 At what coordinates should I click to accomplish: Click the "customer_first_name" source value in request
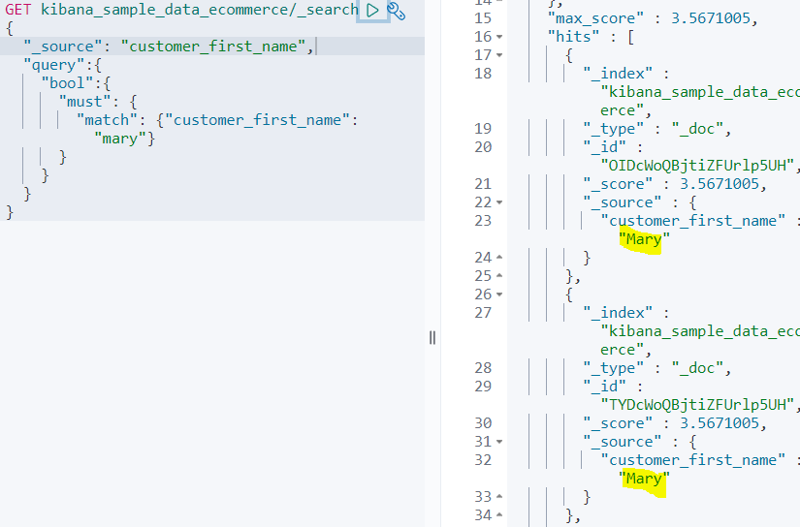212,46
